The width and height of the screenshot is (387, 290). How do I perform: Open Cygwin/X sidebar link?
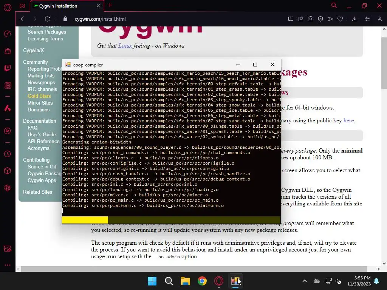coord(33,50)
